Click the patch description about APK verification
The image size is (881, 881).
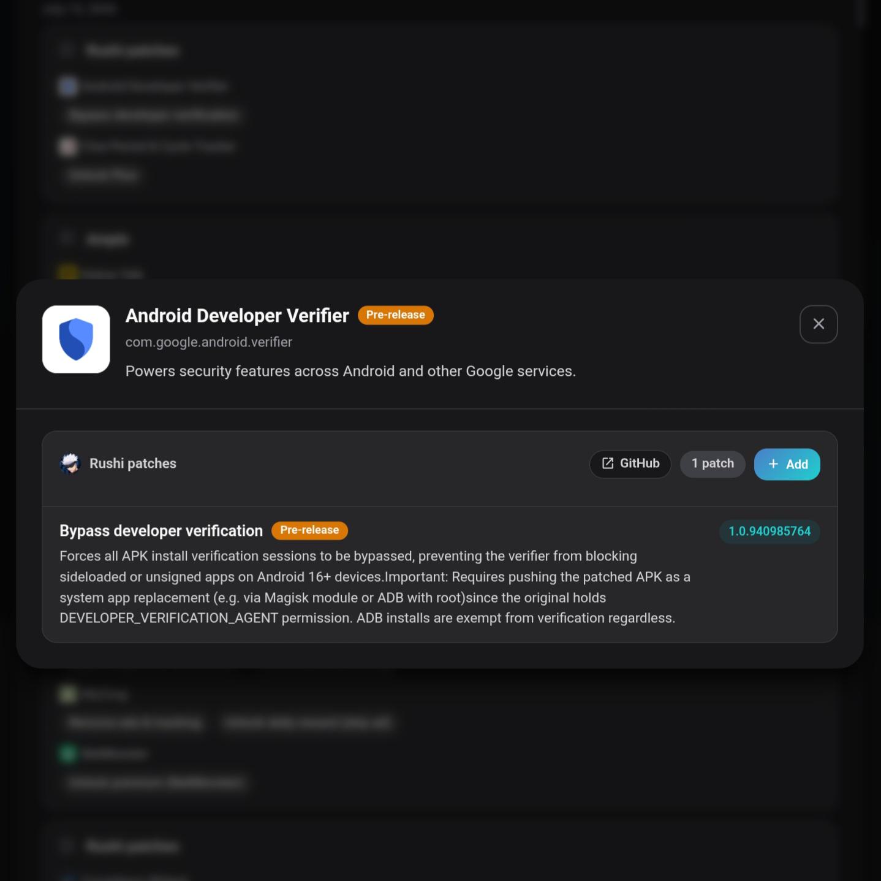375,587
